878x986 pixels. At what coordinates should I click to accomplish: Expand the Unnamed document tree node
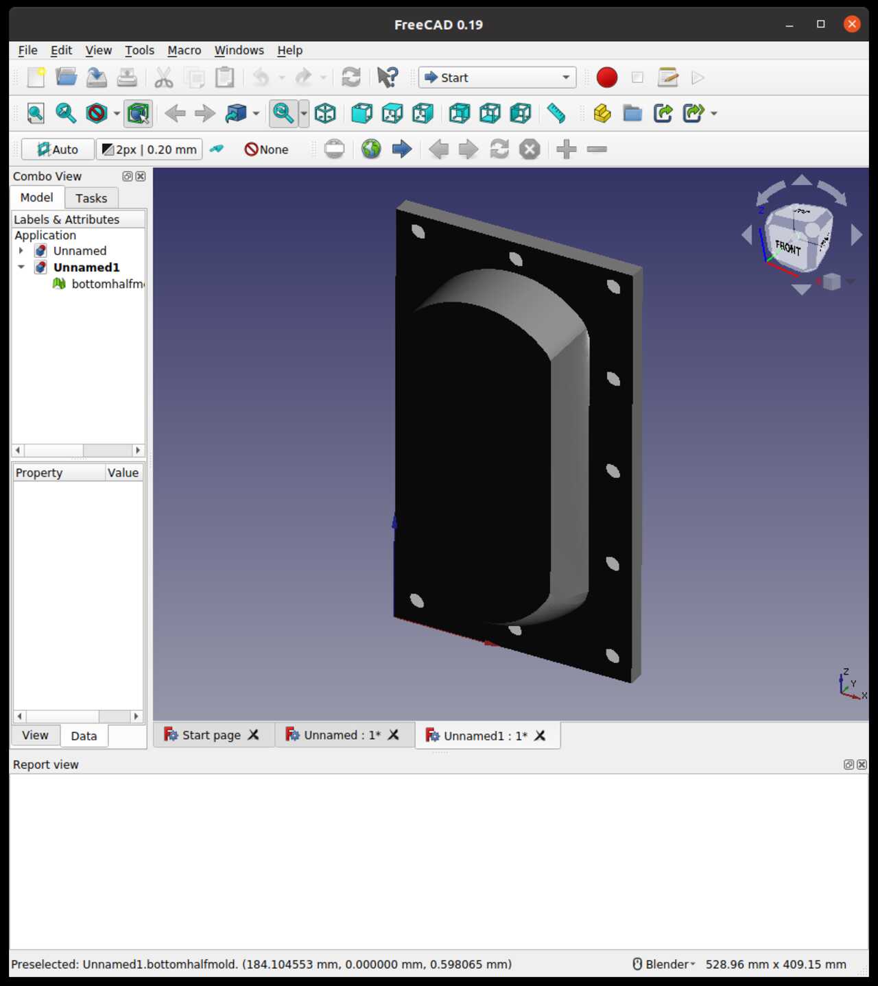[x=21, y=251]
